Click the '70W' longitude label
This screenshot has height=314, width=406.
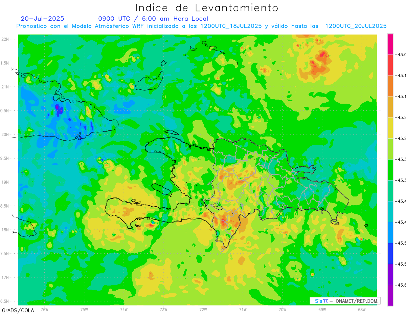282,309
